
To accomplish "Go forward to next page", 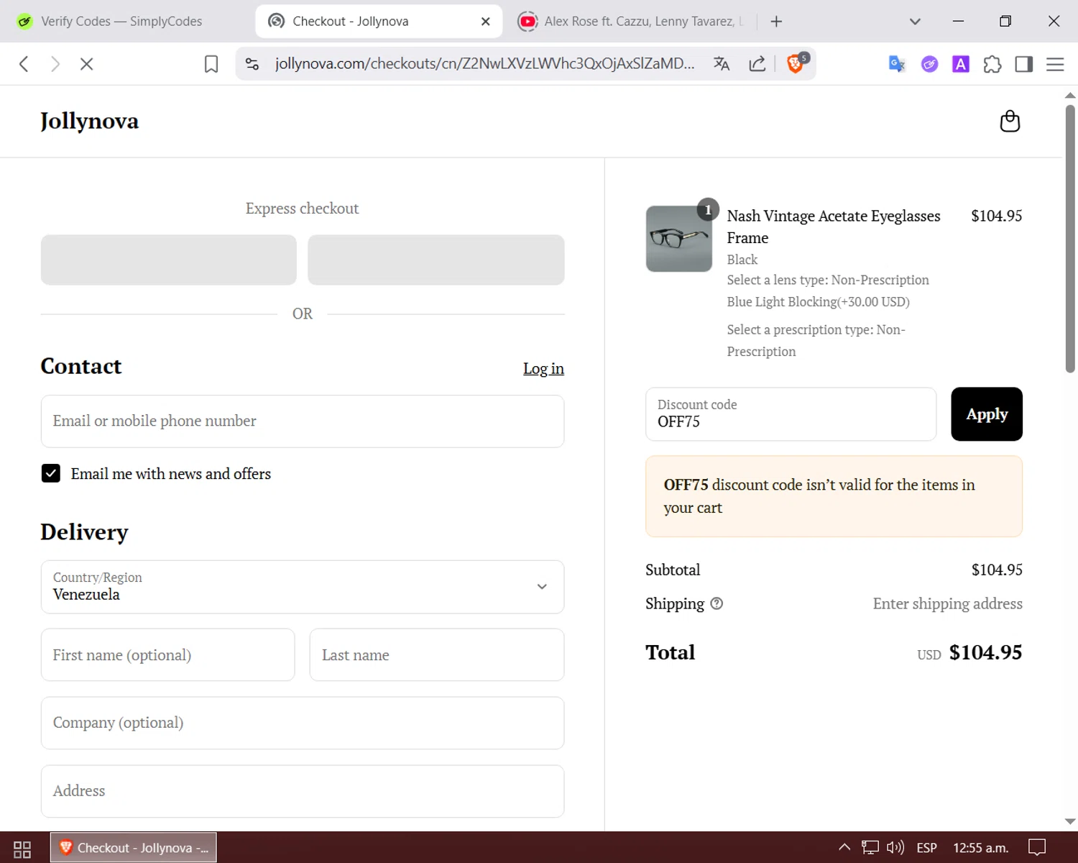I will [x=55, y=64].
